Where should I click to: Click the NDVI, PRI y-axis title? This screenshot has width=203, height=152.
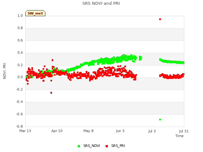point(4,71)
